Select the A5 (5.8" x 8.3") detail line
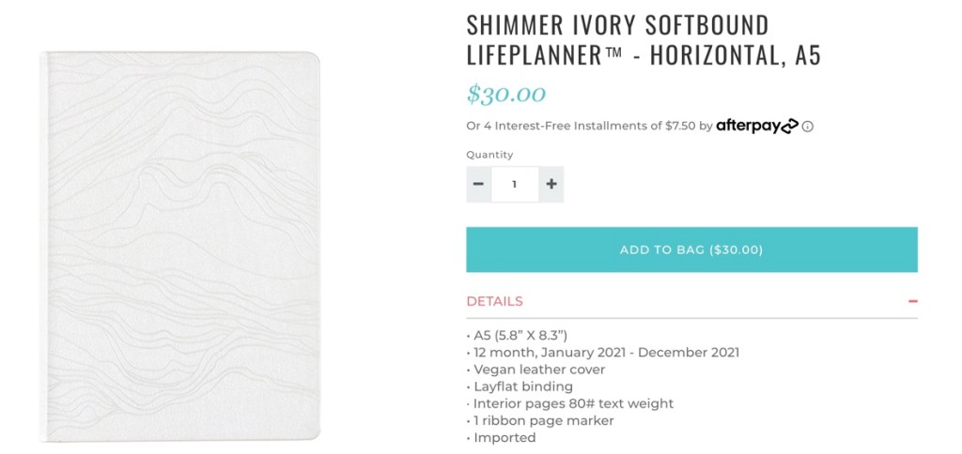962x454 pixels. tap(517, 336)
